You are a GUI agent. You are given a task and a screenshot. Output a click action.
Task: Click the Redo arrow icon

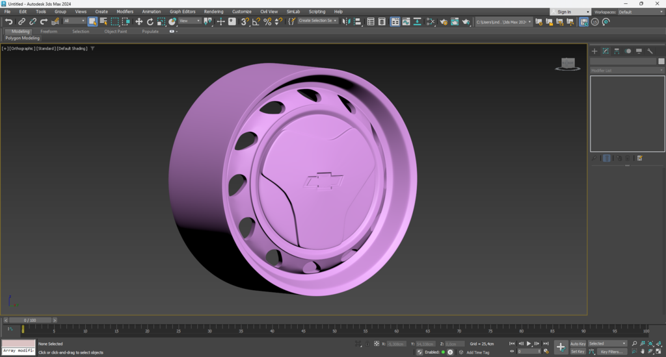(x=44, y=21)
